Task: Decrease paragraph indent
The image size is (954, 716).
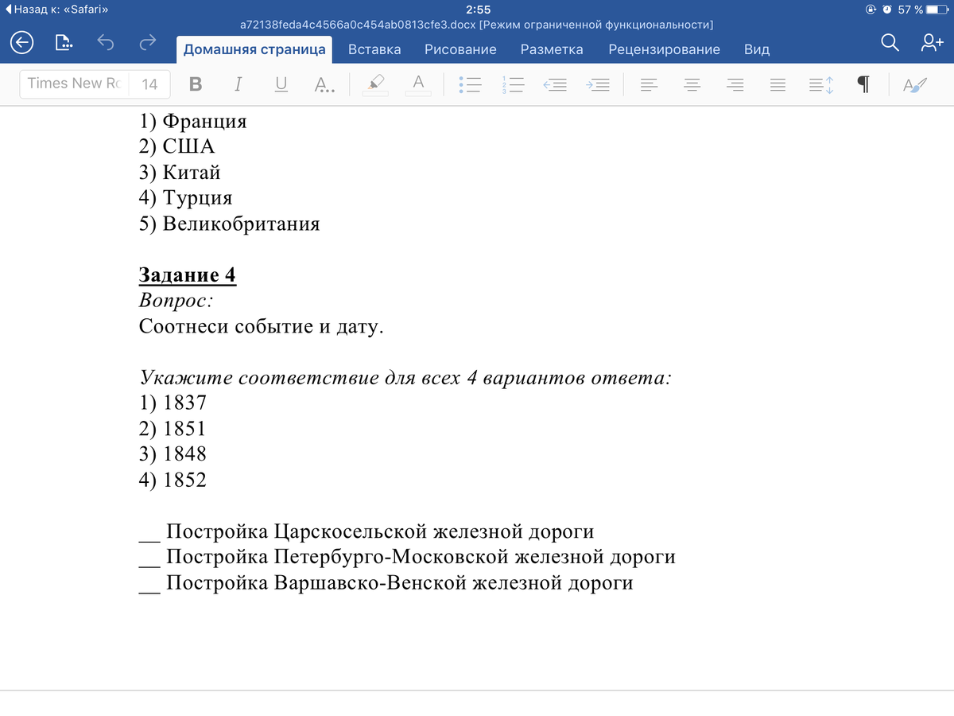Action: pyautogui.click(x=555, y=84)
